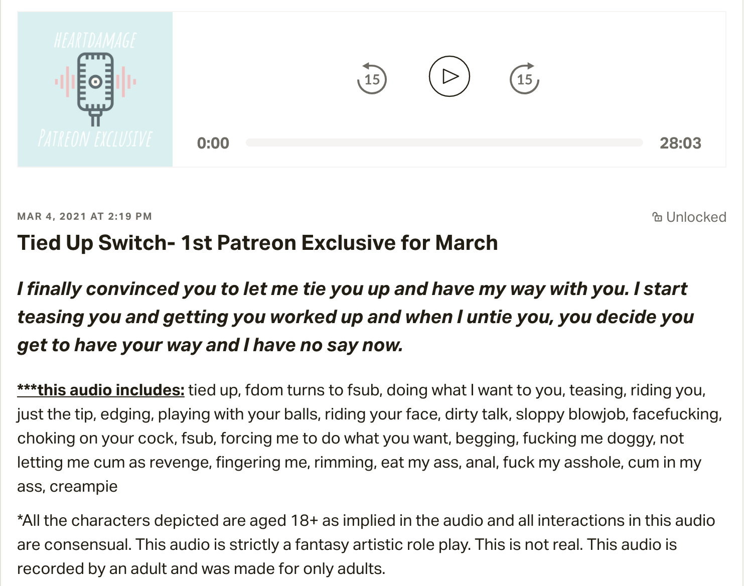
Task: Open the Tied Up Switch post title
Action: 257,243
